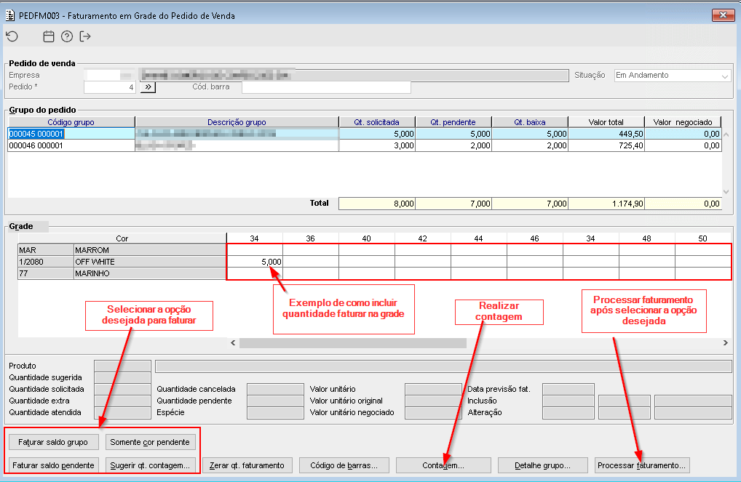Click the MARROM size 36 grade cell
This screenshot has height=482, width=741.
point(311,250)
